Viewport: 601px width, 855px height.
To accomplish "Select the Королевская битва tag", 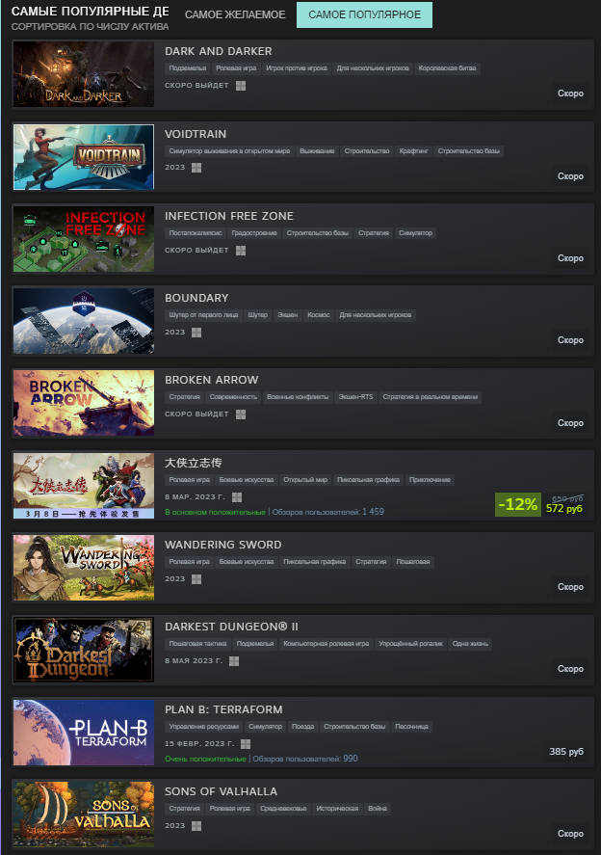I will [447, 68].
